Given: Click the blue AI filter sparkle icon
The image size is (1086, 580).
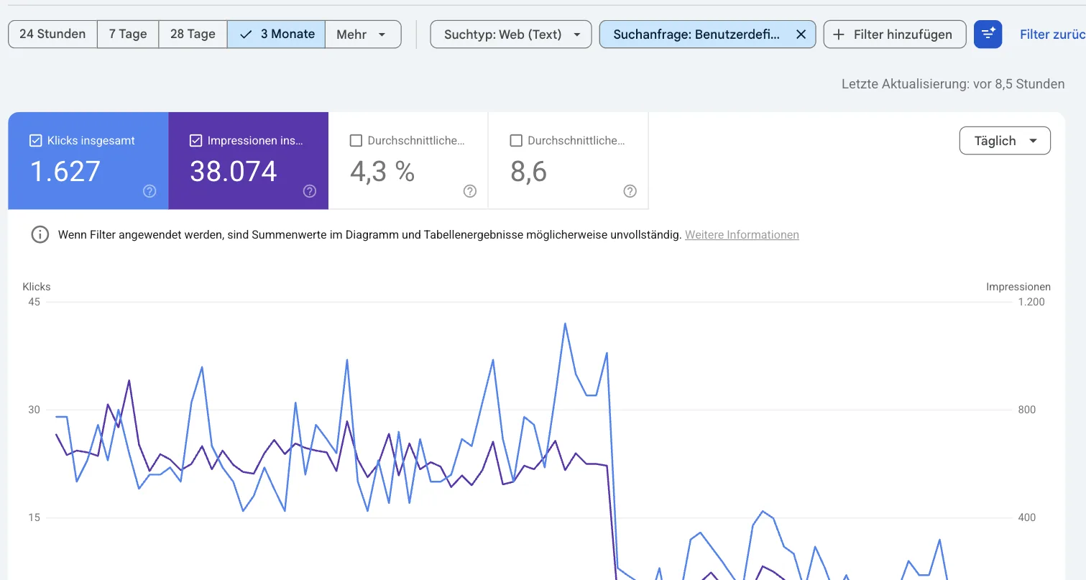Looking at the screenshot, I should [x=988, y=34].
